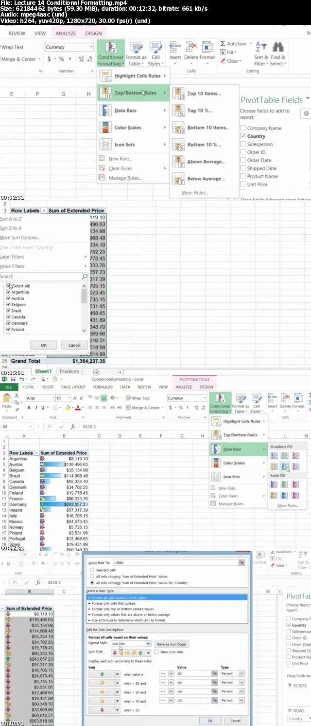This screenshot has height=726, width=311.
Task: Select gradient fill light blue data bar
Action: [x=285, y=467]
